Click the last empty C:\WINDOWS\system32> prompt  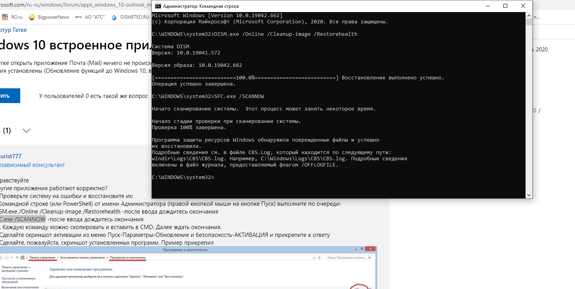[x=183, y=177]
